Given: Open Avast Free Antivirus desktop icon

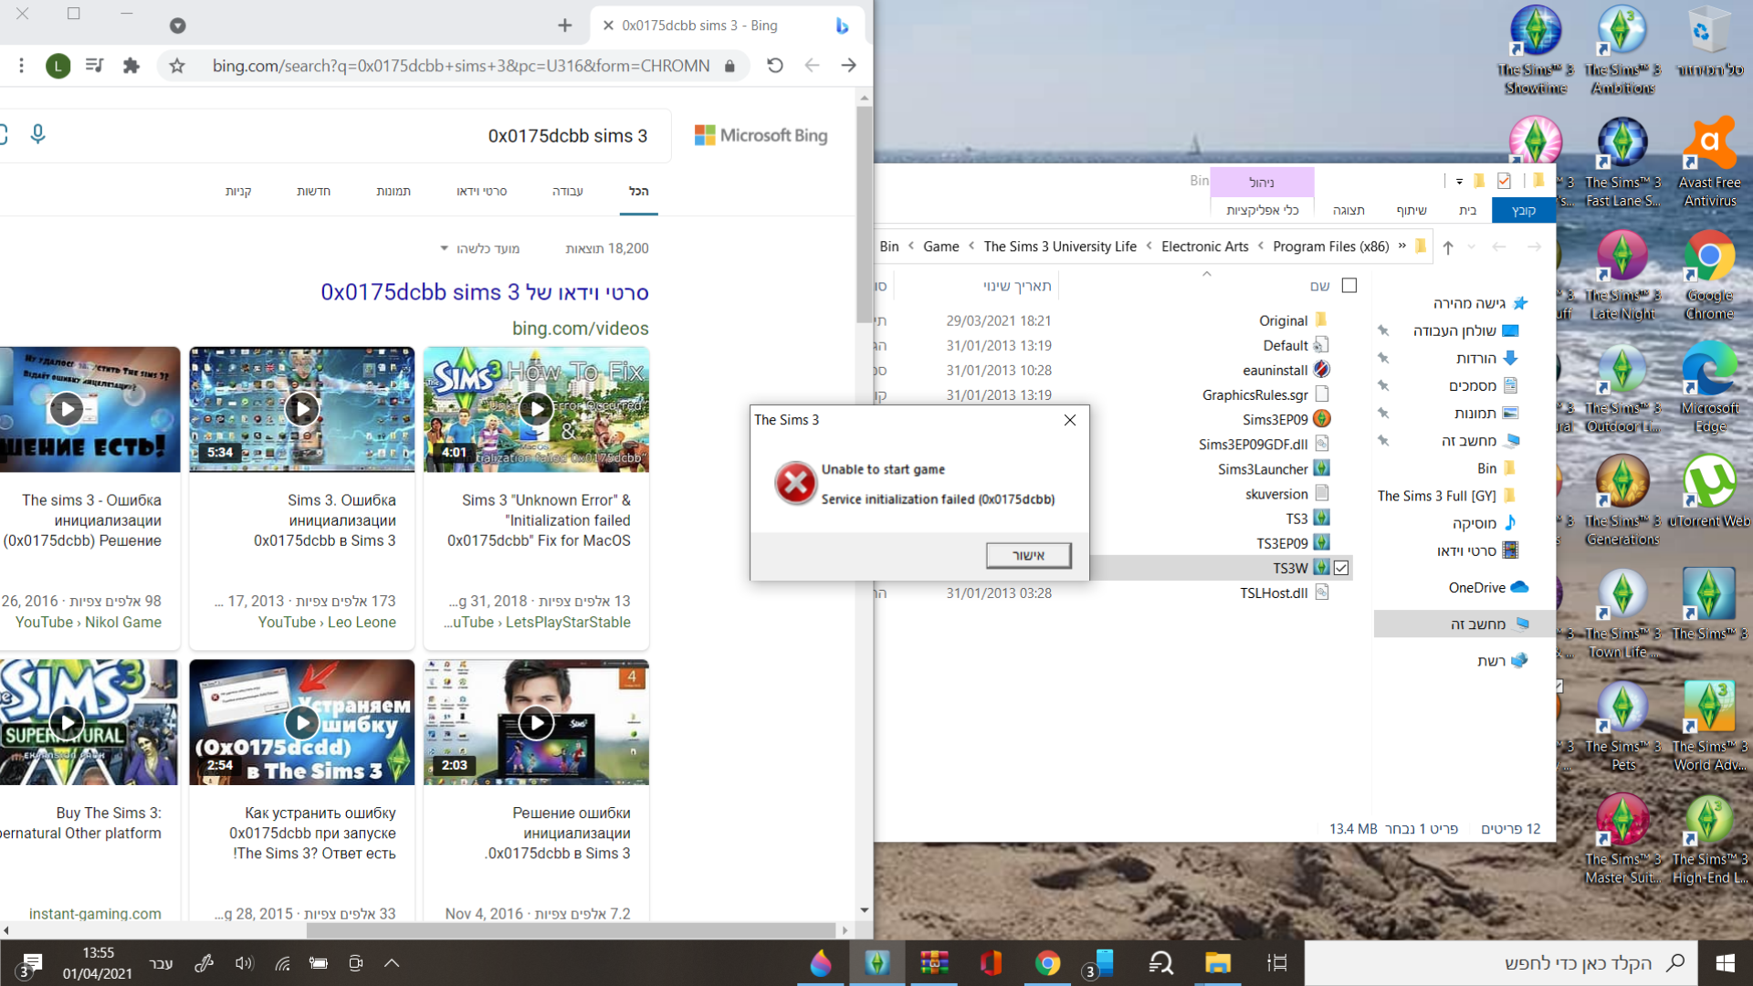Looking at the screenshot, I should click(x=1709, y=163).
